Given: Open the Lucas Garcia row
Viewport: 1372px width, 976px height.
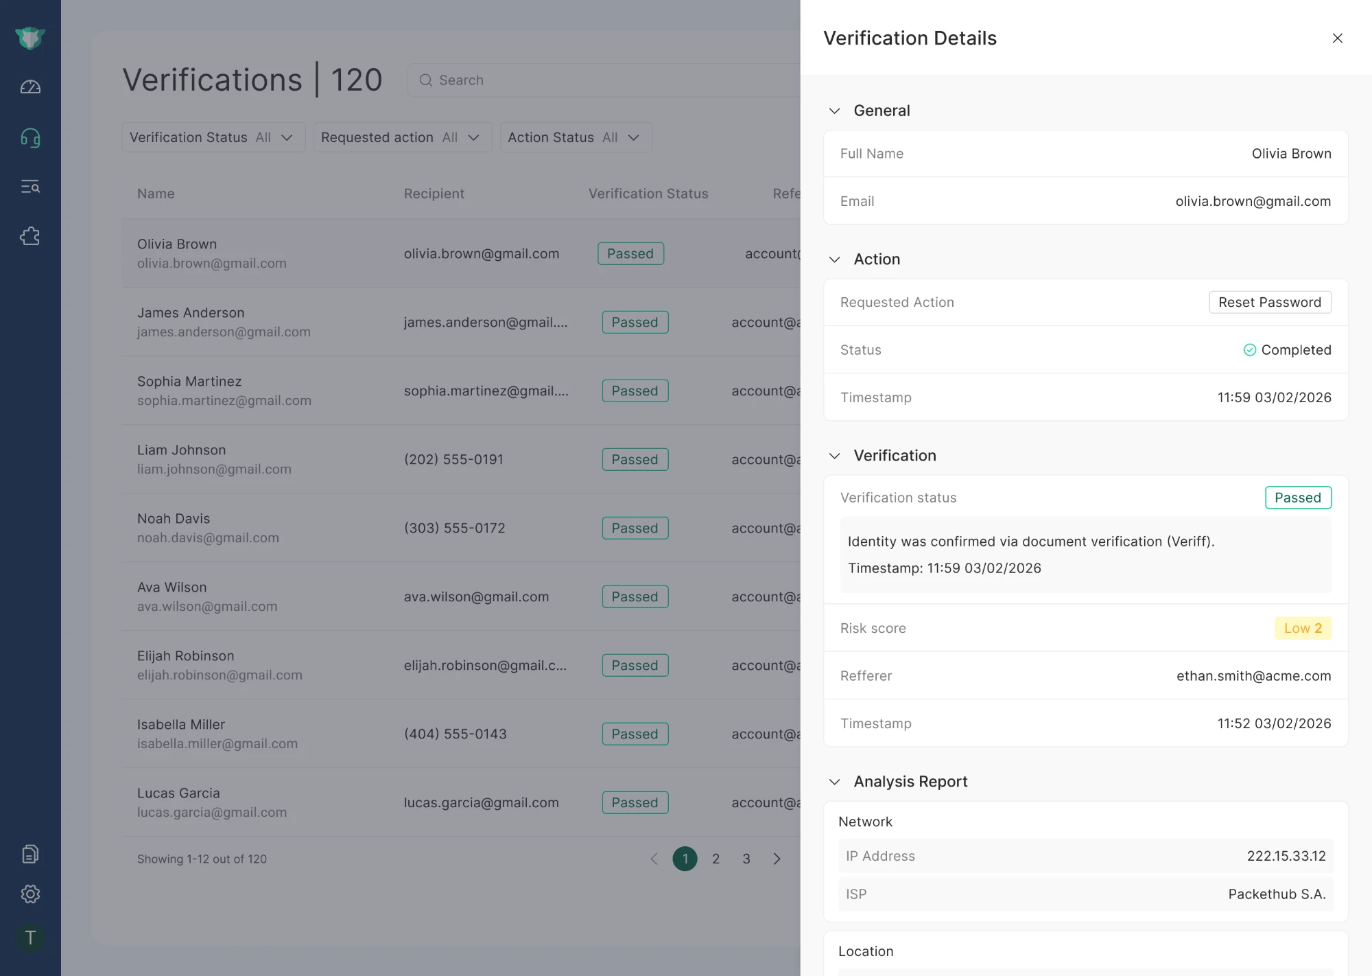Looking at the screenshot, I should pyautogui.click(x=461, y=802).
